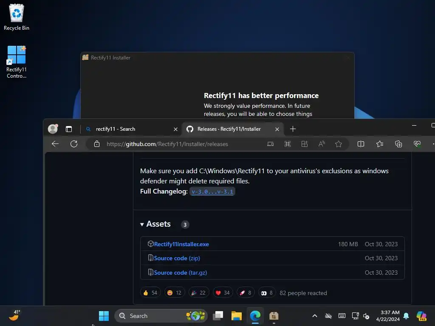Open the weather widget showing 41°
Image resolution: width=435 pixels, height=326 pixels.
[x=15, y=315]
